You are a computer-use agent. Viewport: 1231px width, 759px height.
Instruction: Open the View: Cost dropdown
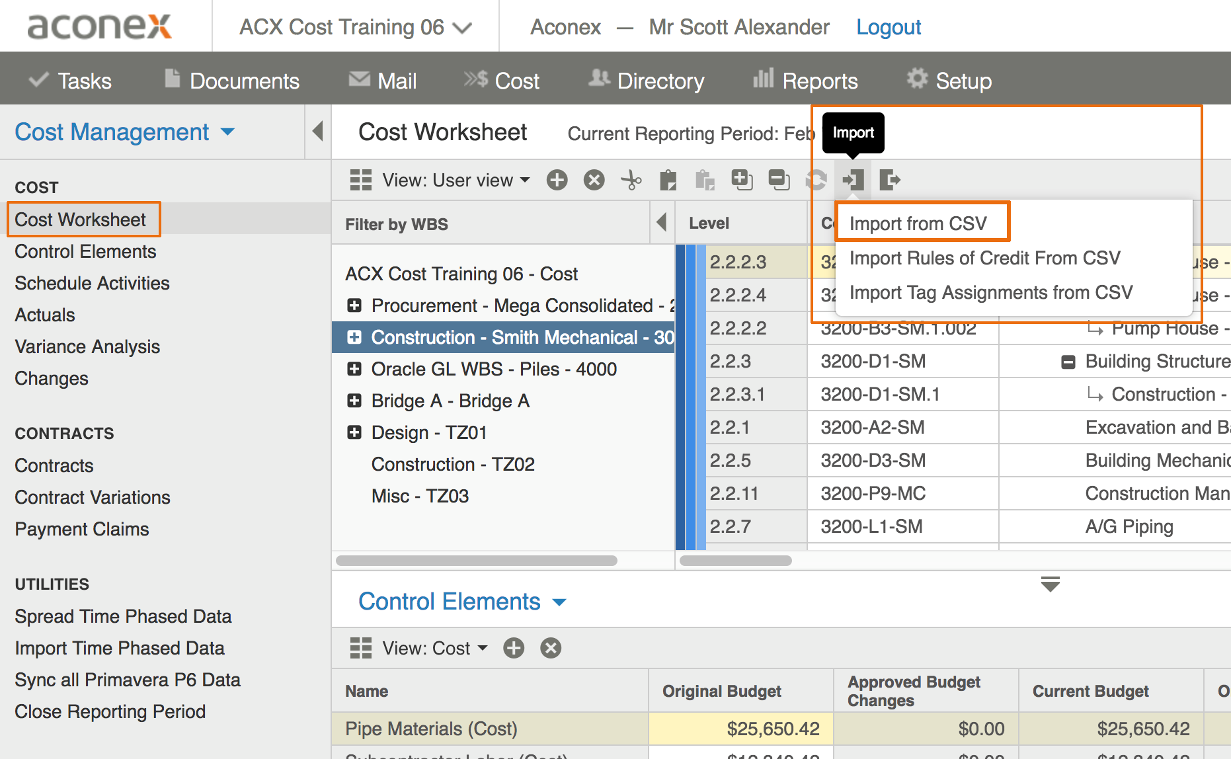coord(435,648)
